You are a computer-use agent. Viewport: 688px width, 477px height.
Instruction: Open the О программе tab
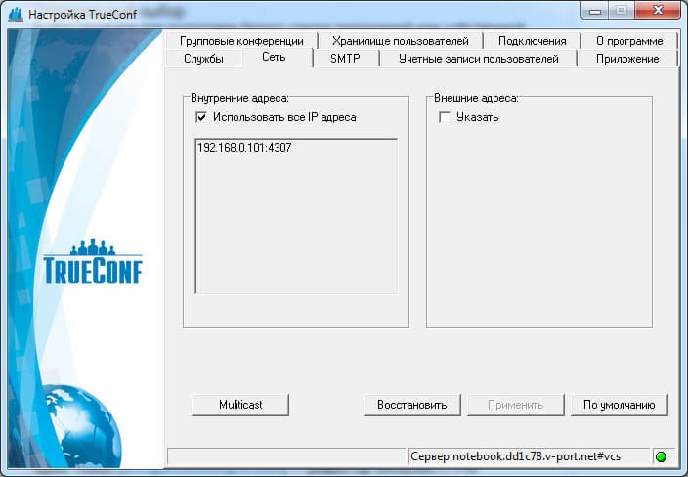629,41
